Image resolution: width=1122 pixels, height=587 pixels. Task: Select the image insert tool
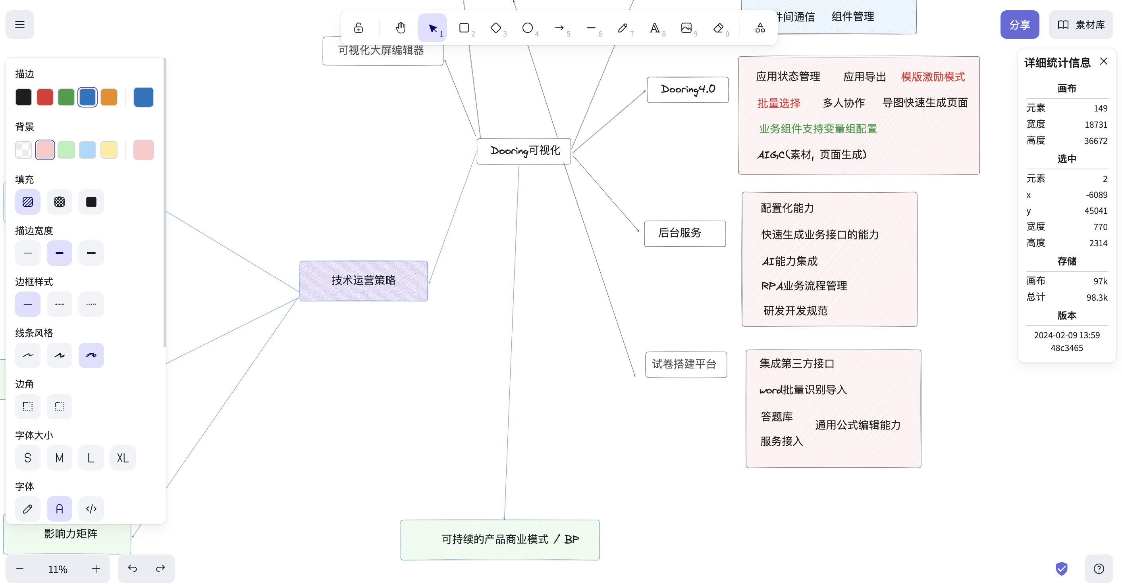click(x=686, y=27)
